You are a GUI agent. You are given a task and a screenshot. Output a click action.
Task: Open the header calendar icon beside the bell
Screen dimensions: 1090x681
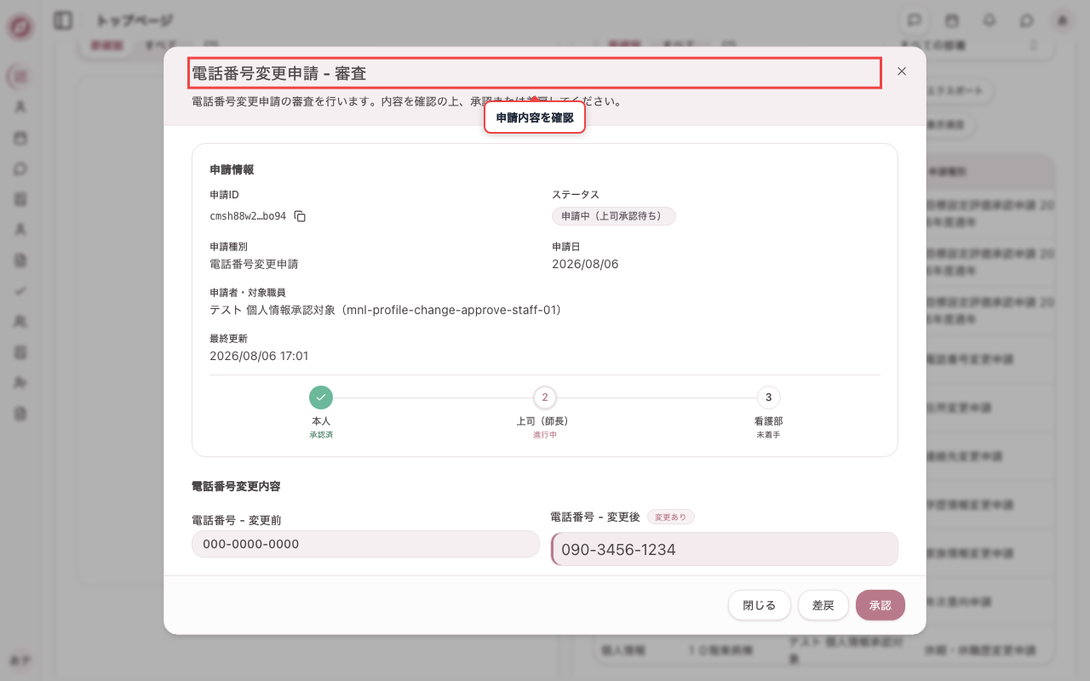952,20
